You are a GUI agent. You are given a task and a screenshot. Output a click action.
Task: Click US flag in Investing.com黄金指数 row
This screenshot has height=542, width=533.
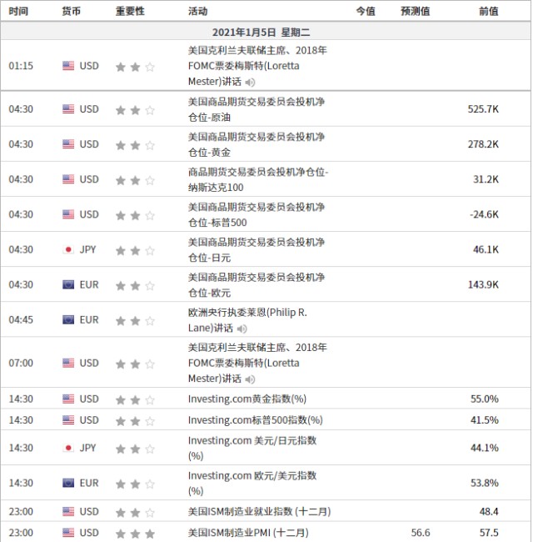[68, 399]
